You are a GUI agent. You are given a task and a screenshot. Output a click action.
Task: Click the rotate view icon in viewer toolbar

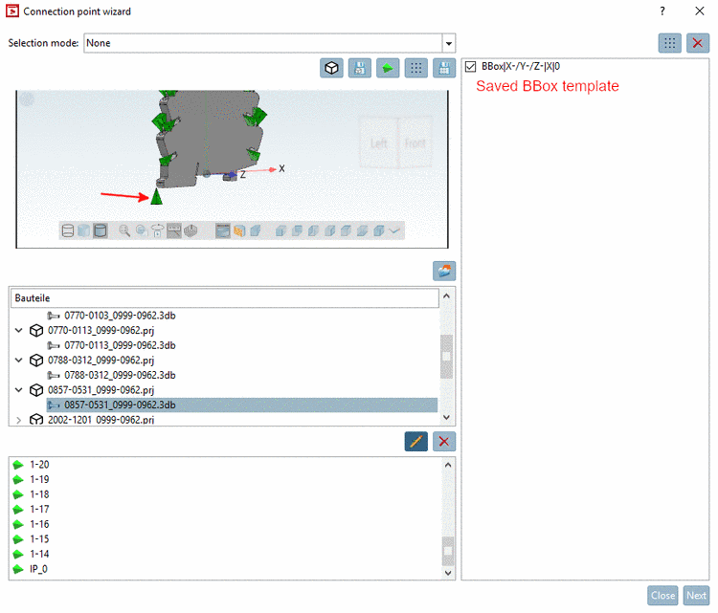[x=158, y=230]
